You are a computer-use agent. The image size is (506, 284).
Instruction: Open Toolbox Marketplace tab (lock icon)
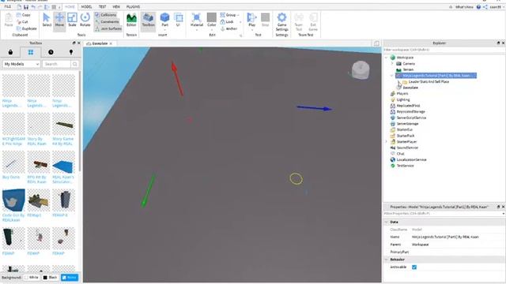tap(10, 52)
